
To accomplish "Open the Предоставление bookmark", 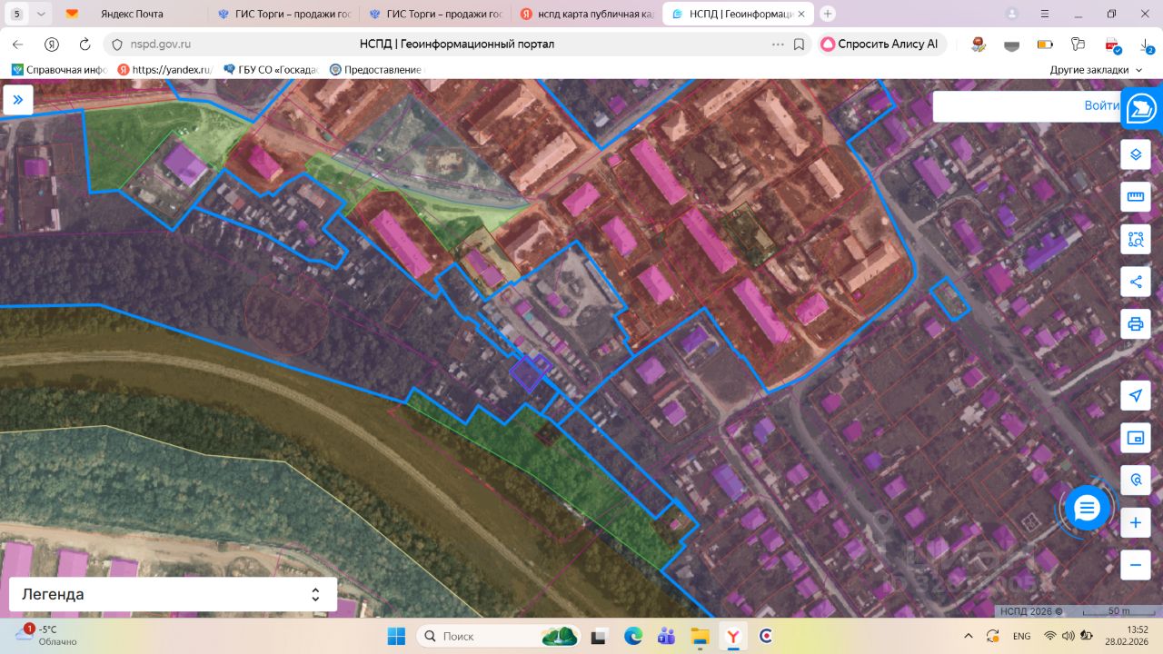I will click(x=377, y=69).
